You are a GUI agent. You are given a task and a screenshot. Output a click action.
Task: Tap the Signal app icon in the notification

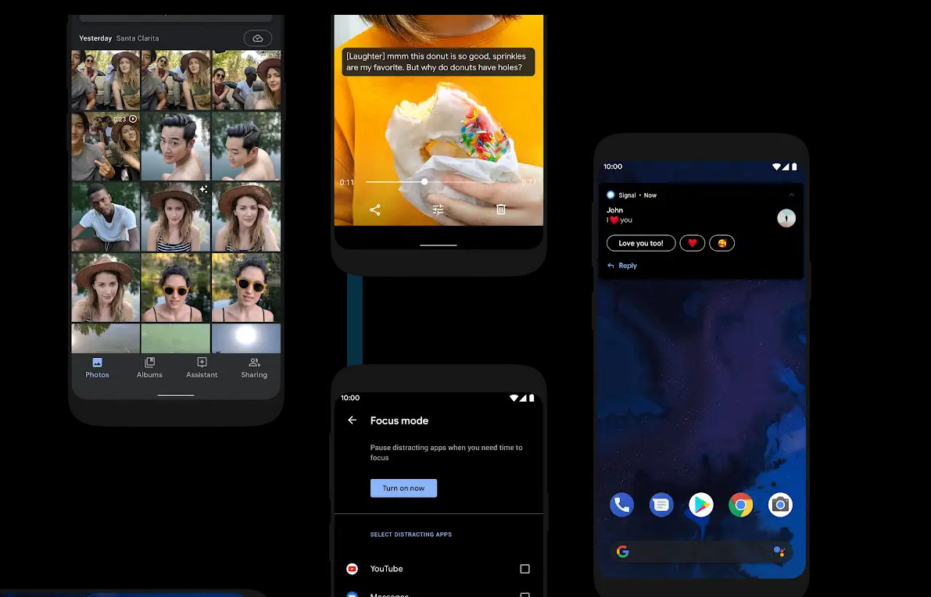[x=611, y=195]
